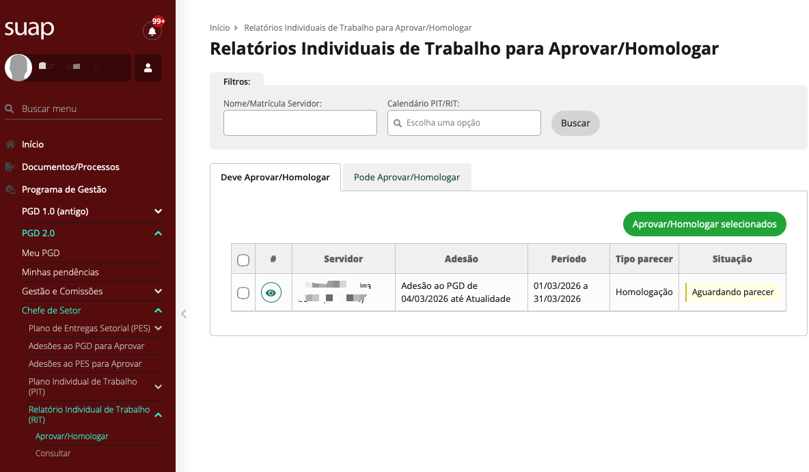Click the Início home icon in sidebar
The width and height of the screenshot is (809, 472).
coord(10,145)
